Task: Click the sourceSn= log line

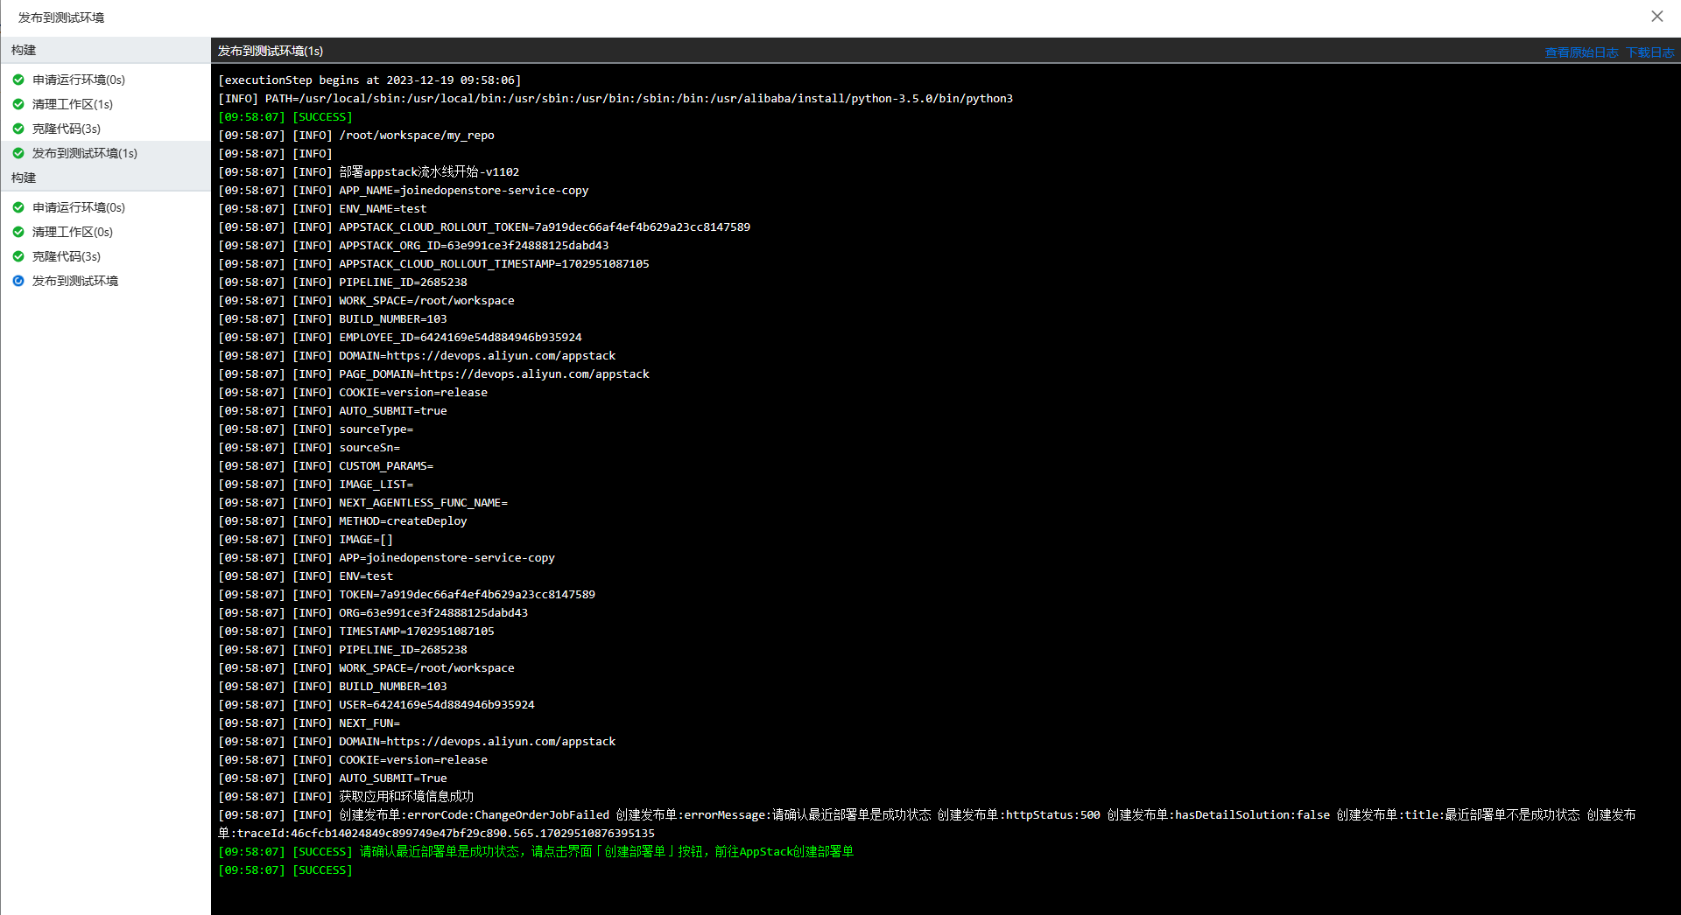Action: 309,447
